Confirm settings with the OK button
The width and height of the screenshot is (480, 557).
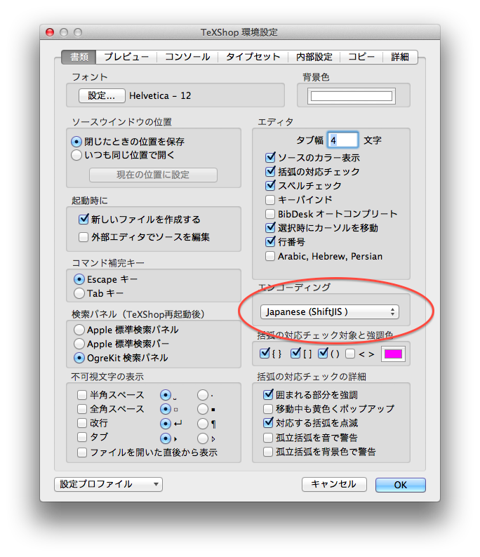401,485
